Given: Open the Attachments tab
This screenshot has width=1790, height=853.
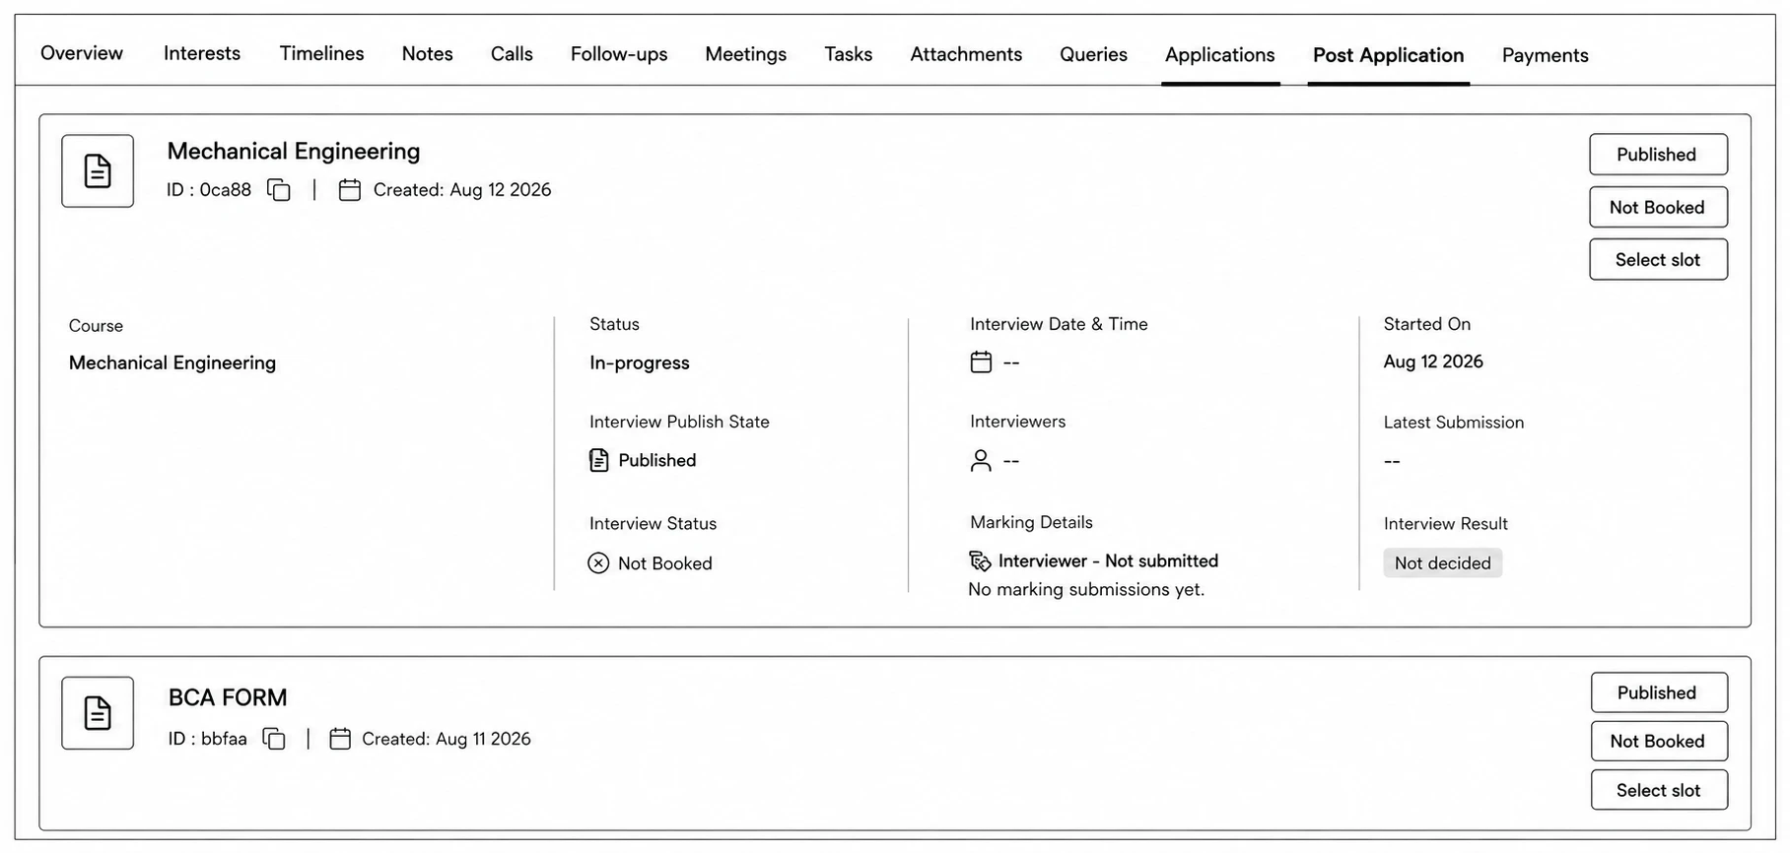Looking at the screenshot, I should point(966,54).
